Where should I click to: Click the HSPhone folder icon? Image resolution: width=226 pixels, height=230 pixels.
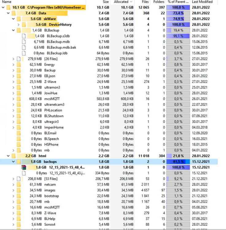(19, 144)
